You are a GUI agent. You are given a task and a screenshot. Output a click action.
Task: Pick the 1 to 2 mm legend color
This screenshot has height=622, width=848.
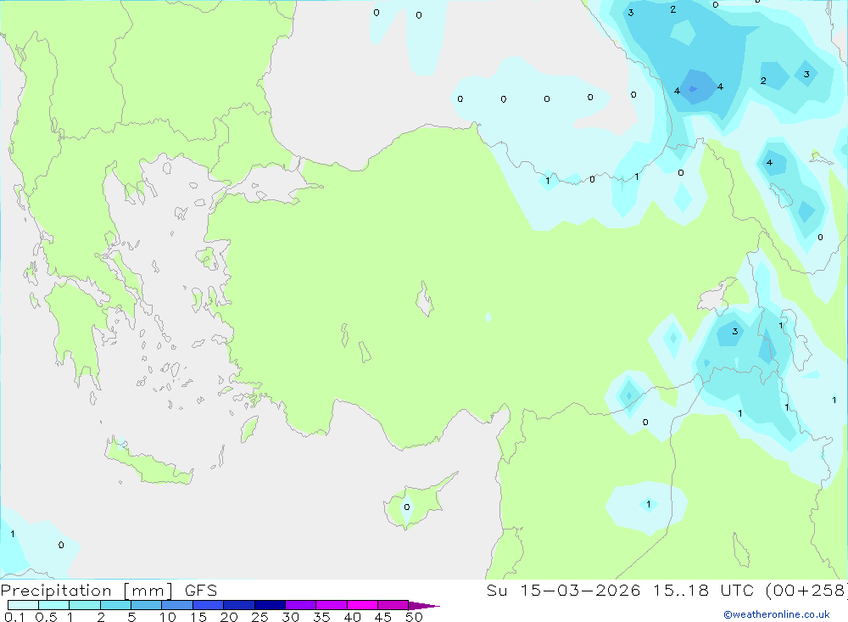click(85, 605)
